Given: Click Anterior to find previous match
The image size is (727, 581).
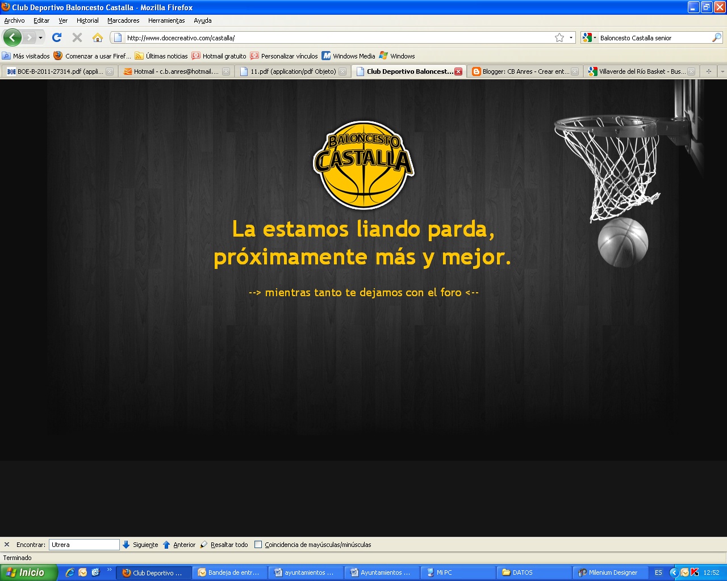Looking at the screenshot, I should [179, 545].
